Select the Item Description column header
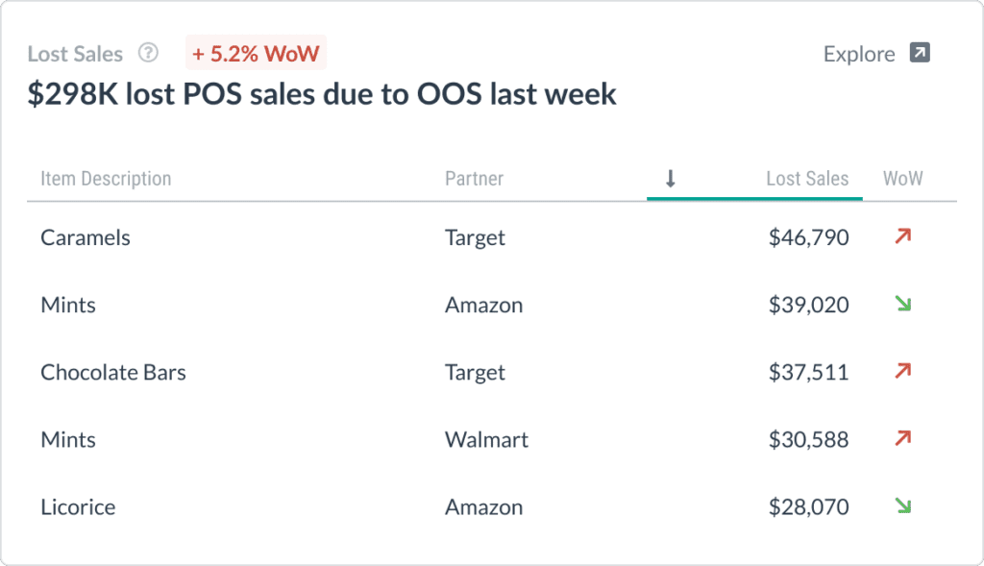The width and height of the screenshot is (984, 566). (x=106, y=179)
